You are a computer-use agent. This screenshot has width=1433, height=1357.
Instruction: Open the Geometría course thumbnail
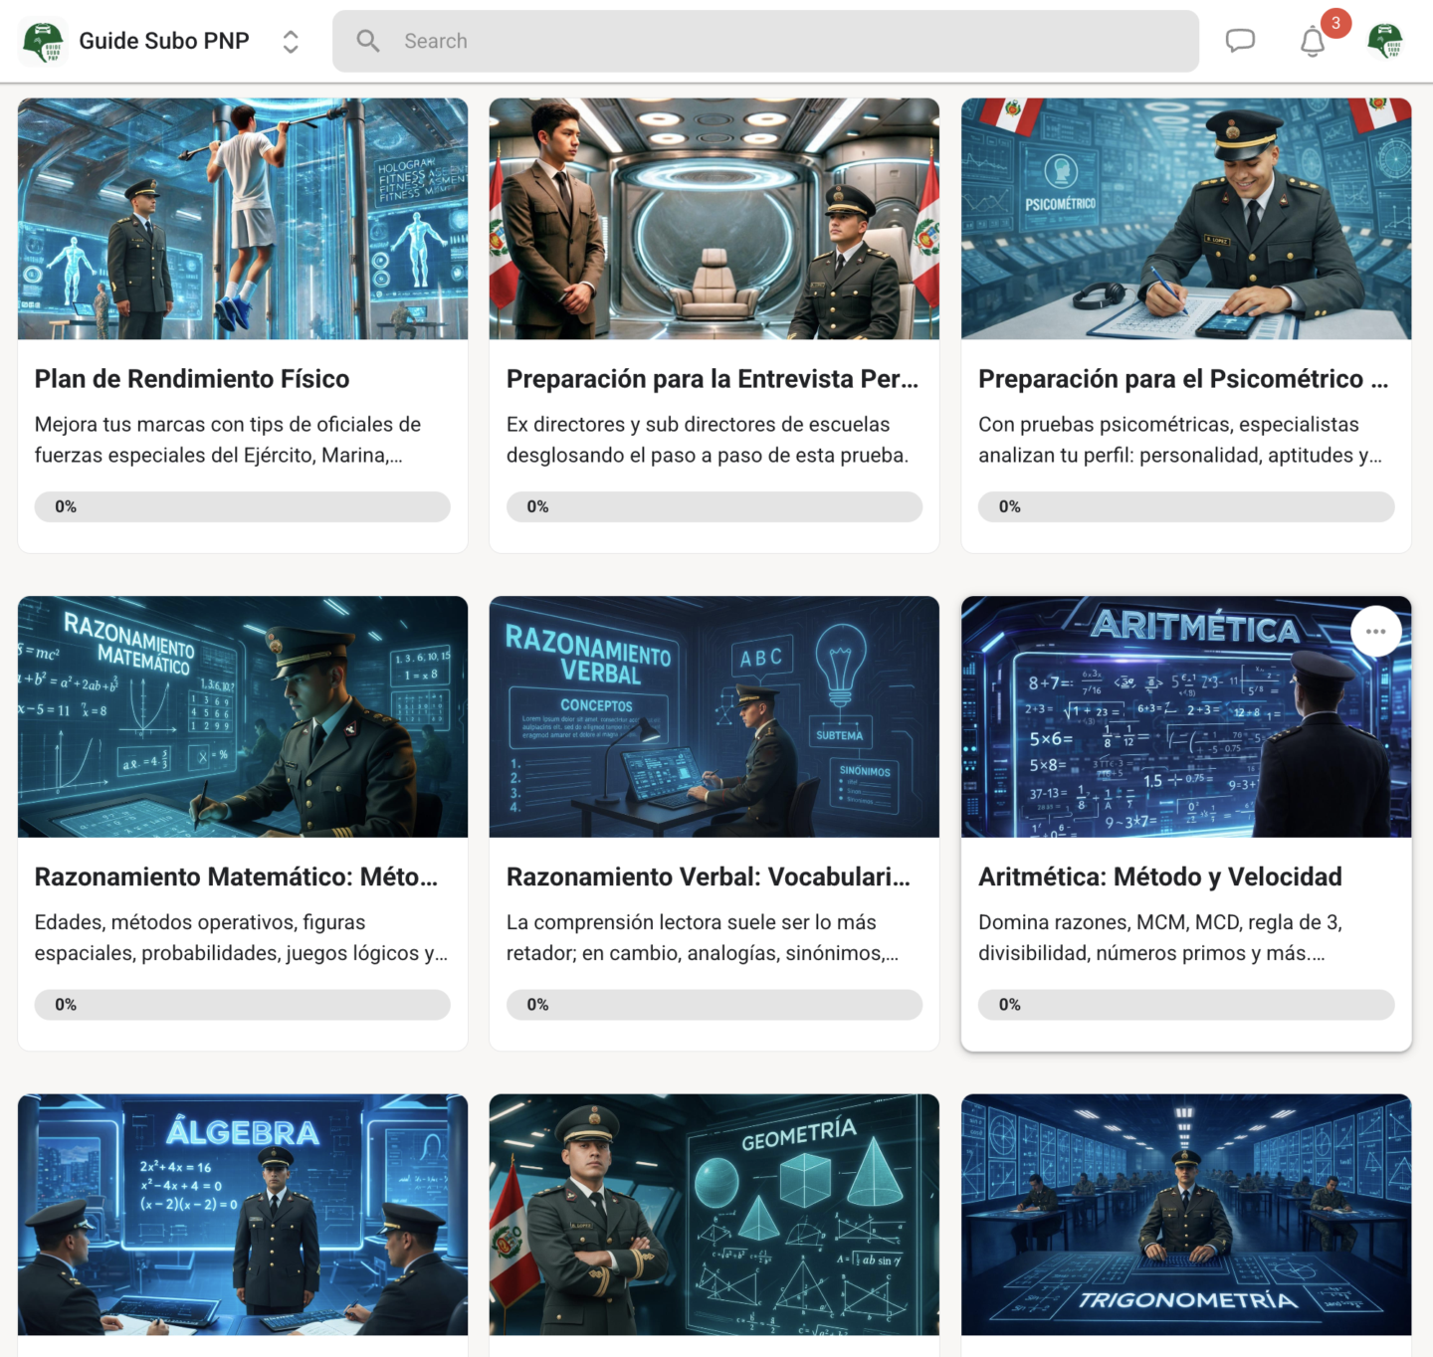click(715, 1215)
